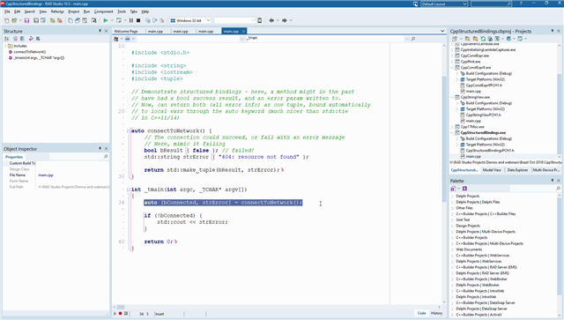The width and height of the screenshot is (564, 320).
Task: Open the Data Explorer tab
Action: click(x=517, y=170)
